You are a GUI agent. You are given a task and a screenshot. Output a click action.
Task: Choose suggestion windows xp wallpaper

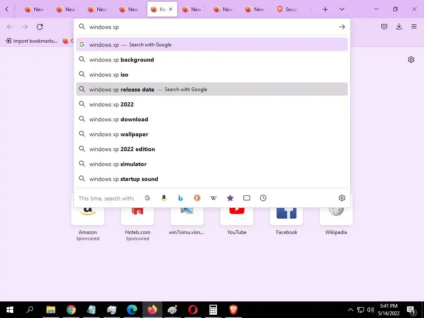212,134
